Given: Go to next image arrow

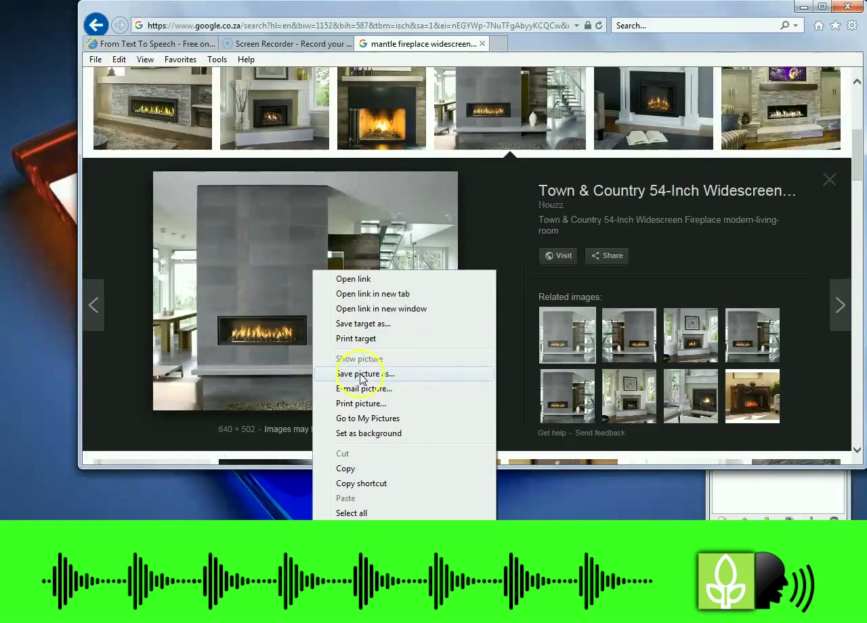Looking at the screenshot, I should (x=840, y=305).
